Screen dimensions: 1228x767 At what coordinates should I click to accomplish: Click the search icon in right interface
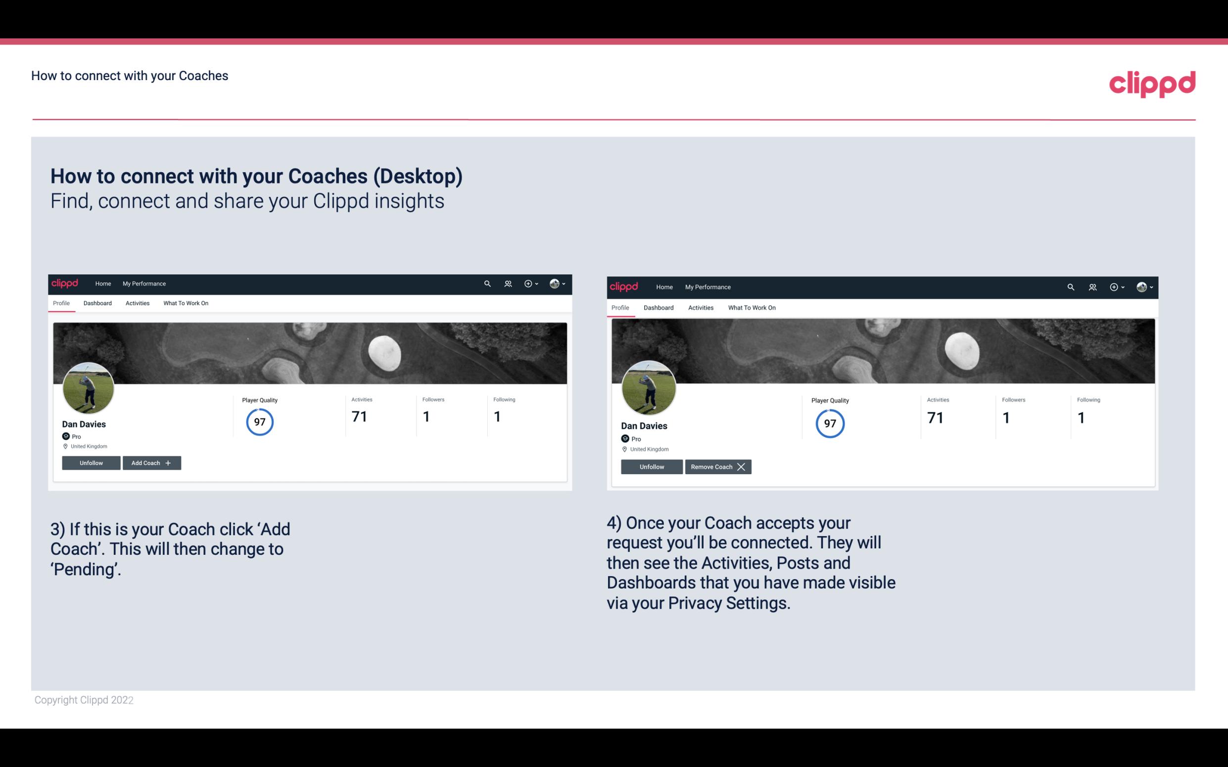tap(1071, 286)
